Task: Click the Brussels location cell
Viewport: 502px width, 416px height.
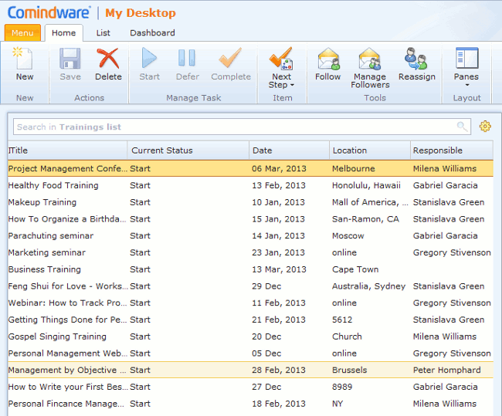Action: click(349, 370)
